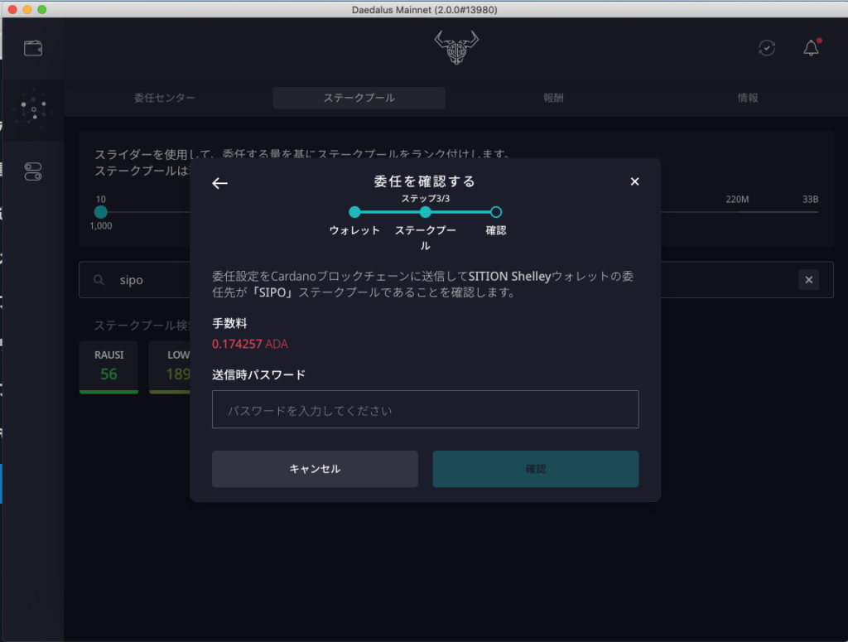Click the spending password input field
Screen dimensions: 848x642
[x=425, y=410]
